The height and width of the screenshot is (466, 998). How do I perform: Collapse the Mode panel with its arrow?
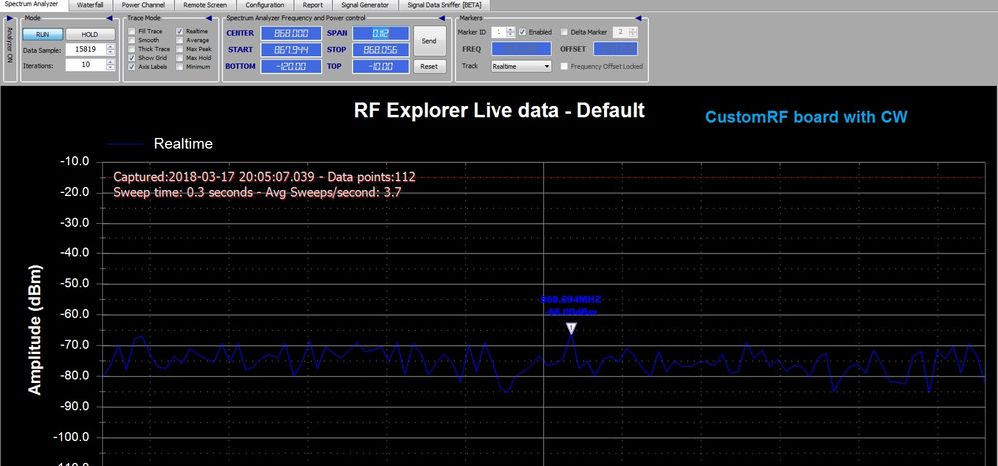coord(110,18)
